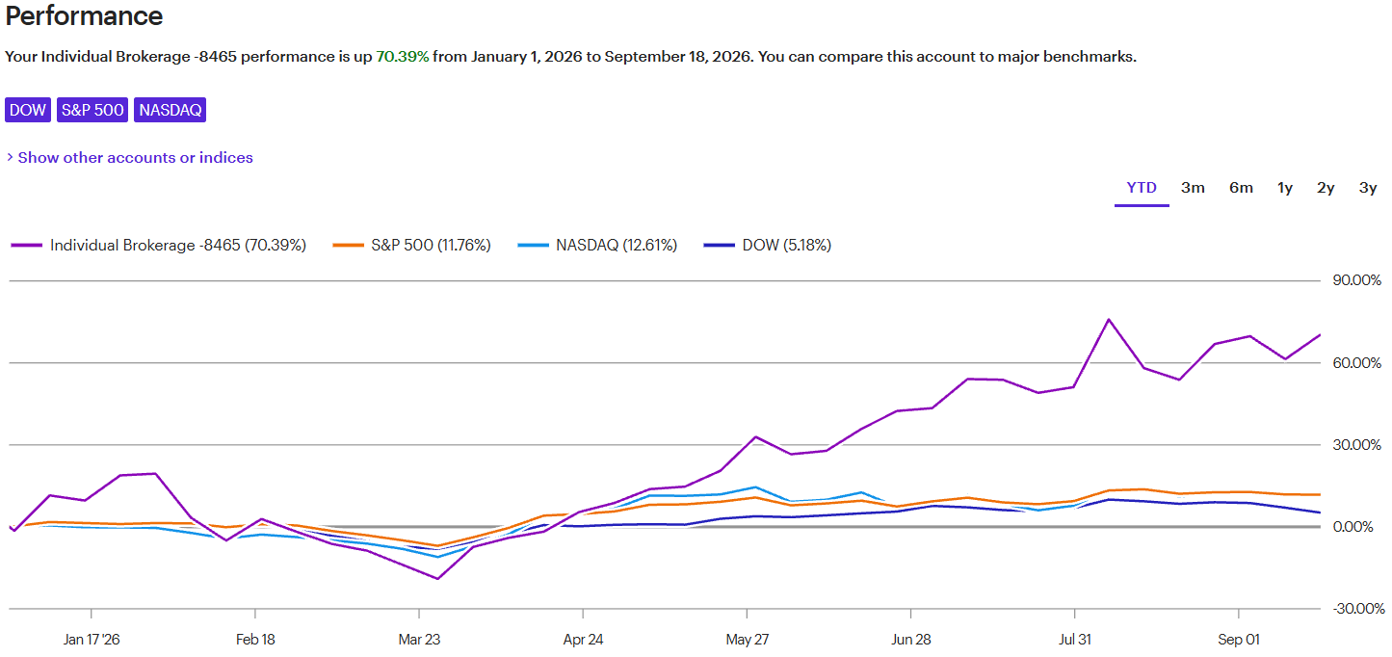
Task: Switch to the 2y time range
Action: point(1326,188)
